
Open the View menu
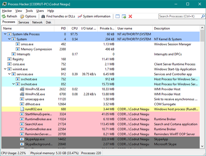point(19,11)
